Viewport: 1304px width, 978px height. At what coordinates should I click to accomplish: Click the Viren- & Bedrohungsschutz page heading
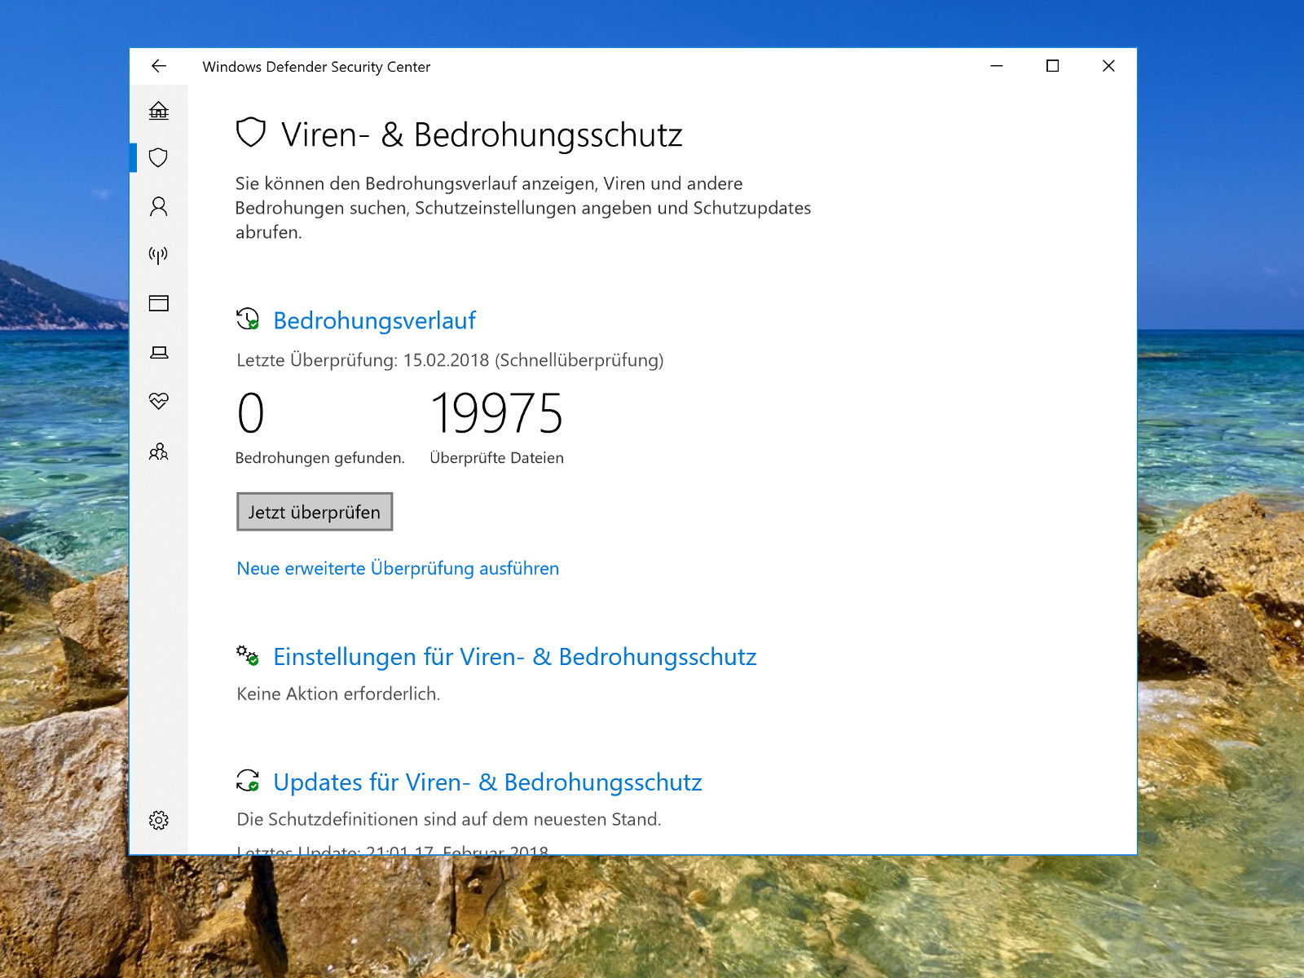pyautogui.click(x=482, y=135)
